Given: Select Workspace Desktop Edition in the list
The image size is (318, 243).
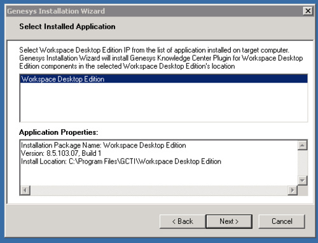Looking at the screenshot, I should pos(163,79).
